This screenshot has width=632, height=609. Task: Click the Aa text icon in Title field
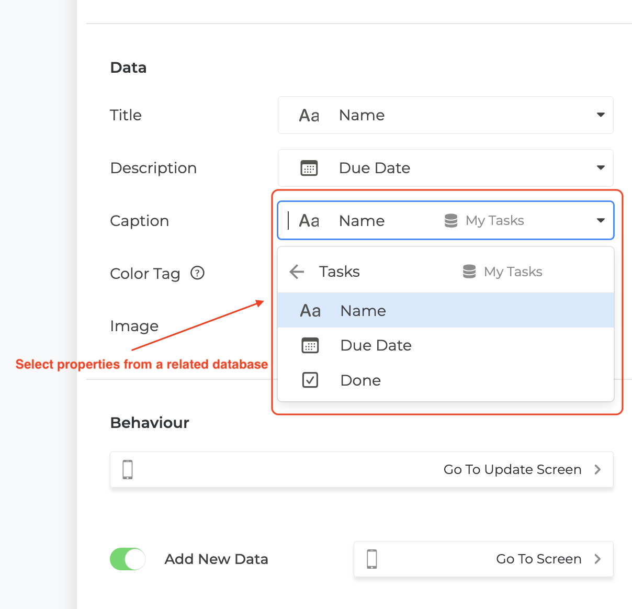pos(309,115)
